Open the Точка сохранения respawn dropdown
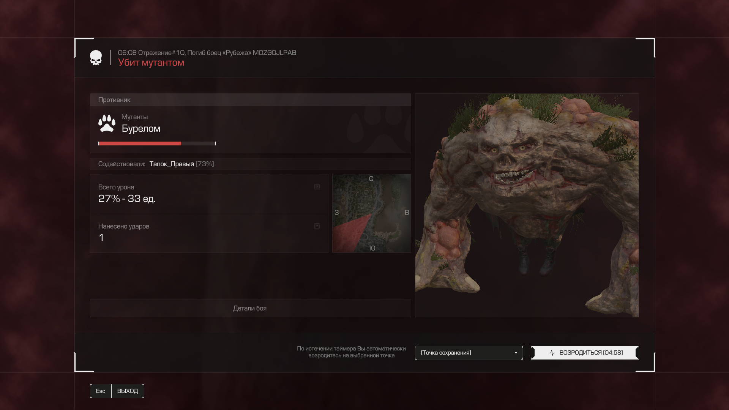729x410 pixels. coord(469,353)
